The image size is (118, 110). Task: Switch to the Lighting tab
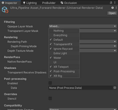click(x=30, y=3)
